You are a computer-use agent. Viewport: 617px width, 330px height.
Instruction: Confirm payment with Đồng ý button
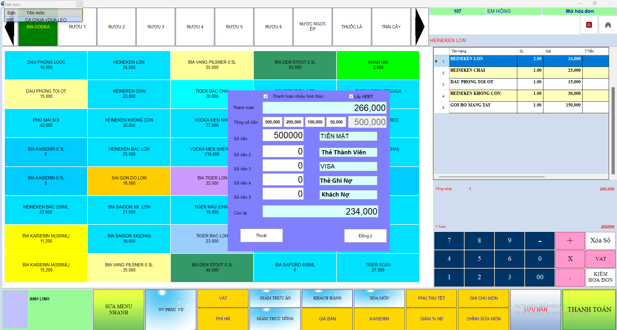(x=365, y=236)
